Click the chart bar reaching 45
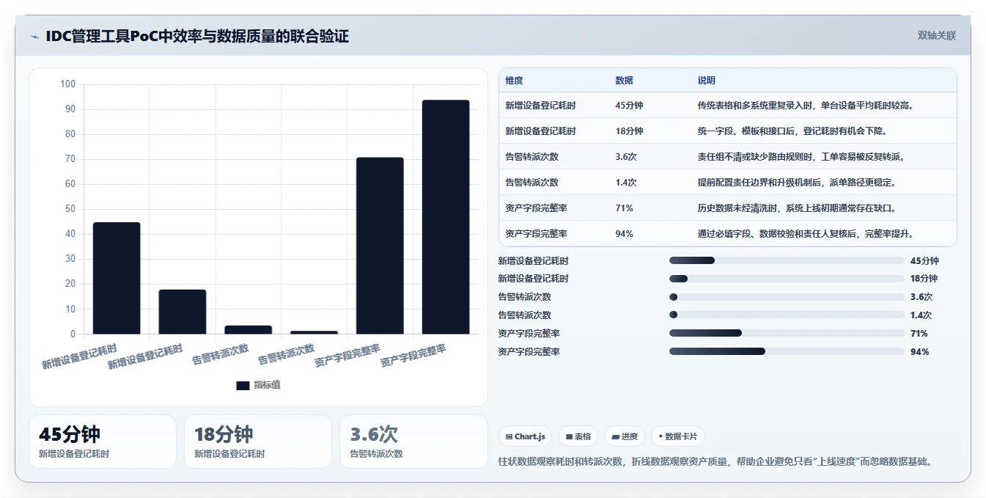The image size is (986, 498). pyautogui.click(x=117, y=278)
